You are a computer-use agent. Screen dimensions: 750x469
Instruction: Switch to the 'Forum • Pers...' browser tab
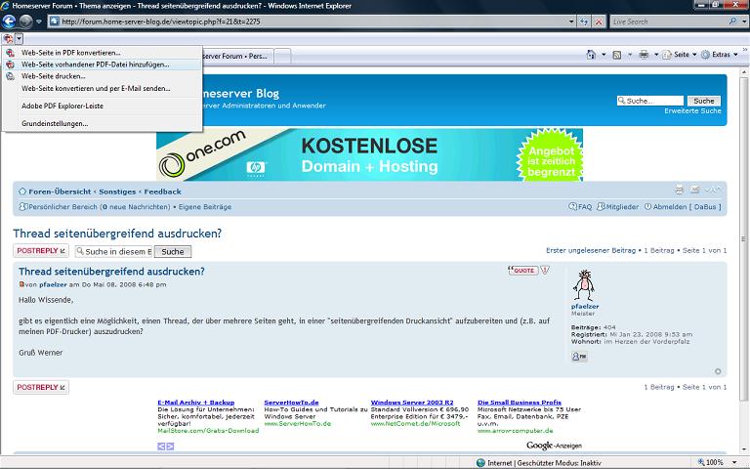pos(237,56)
